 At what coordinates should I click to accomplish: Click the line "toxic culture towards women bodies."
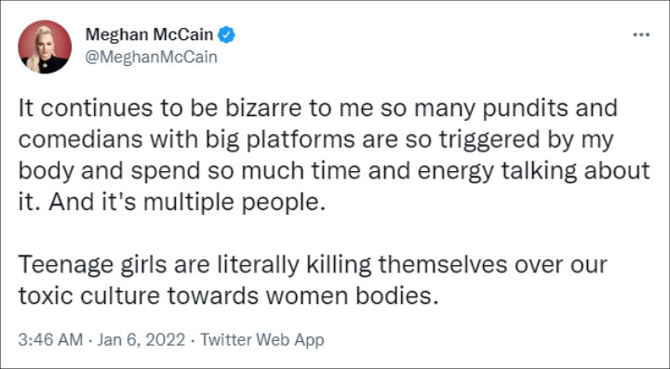[x=229, y=297]
